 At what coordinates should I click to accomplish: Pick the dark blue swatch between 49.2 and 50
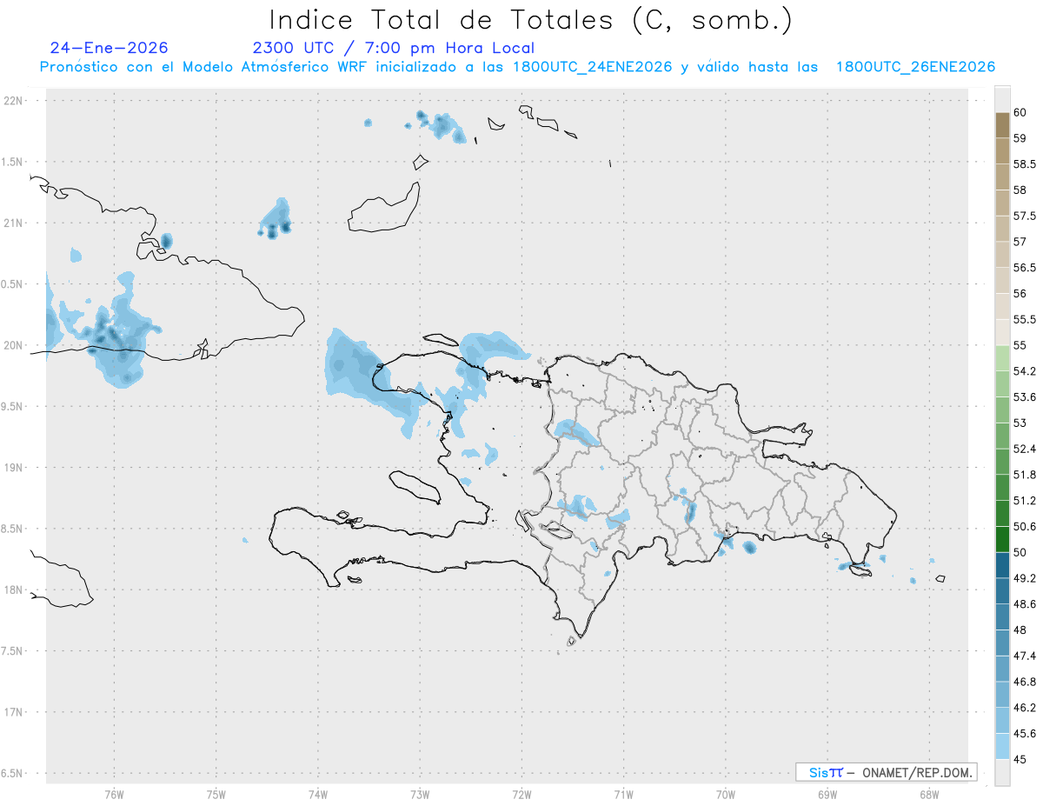tap(1002, 565)
